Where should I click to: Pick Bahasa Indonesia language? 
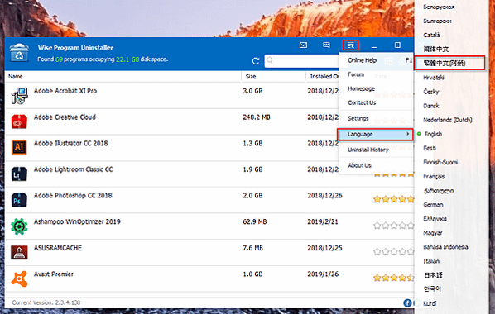[x=445, y=247]
